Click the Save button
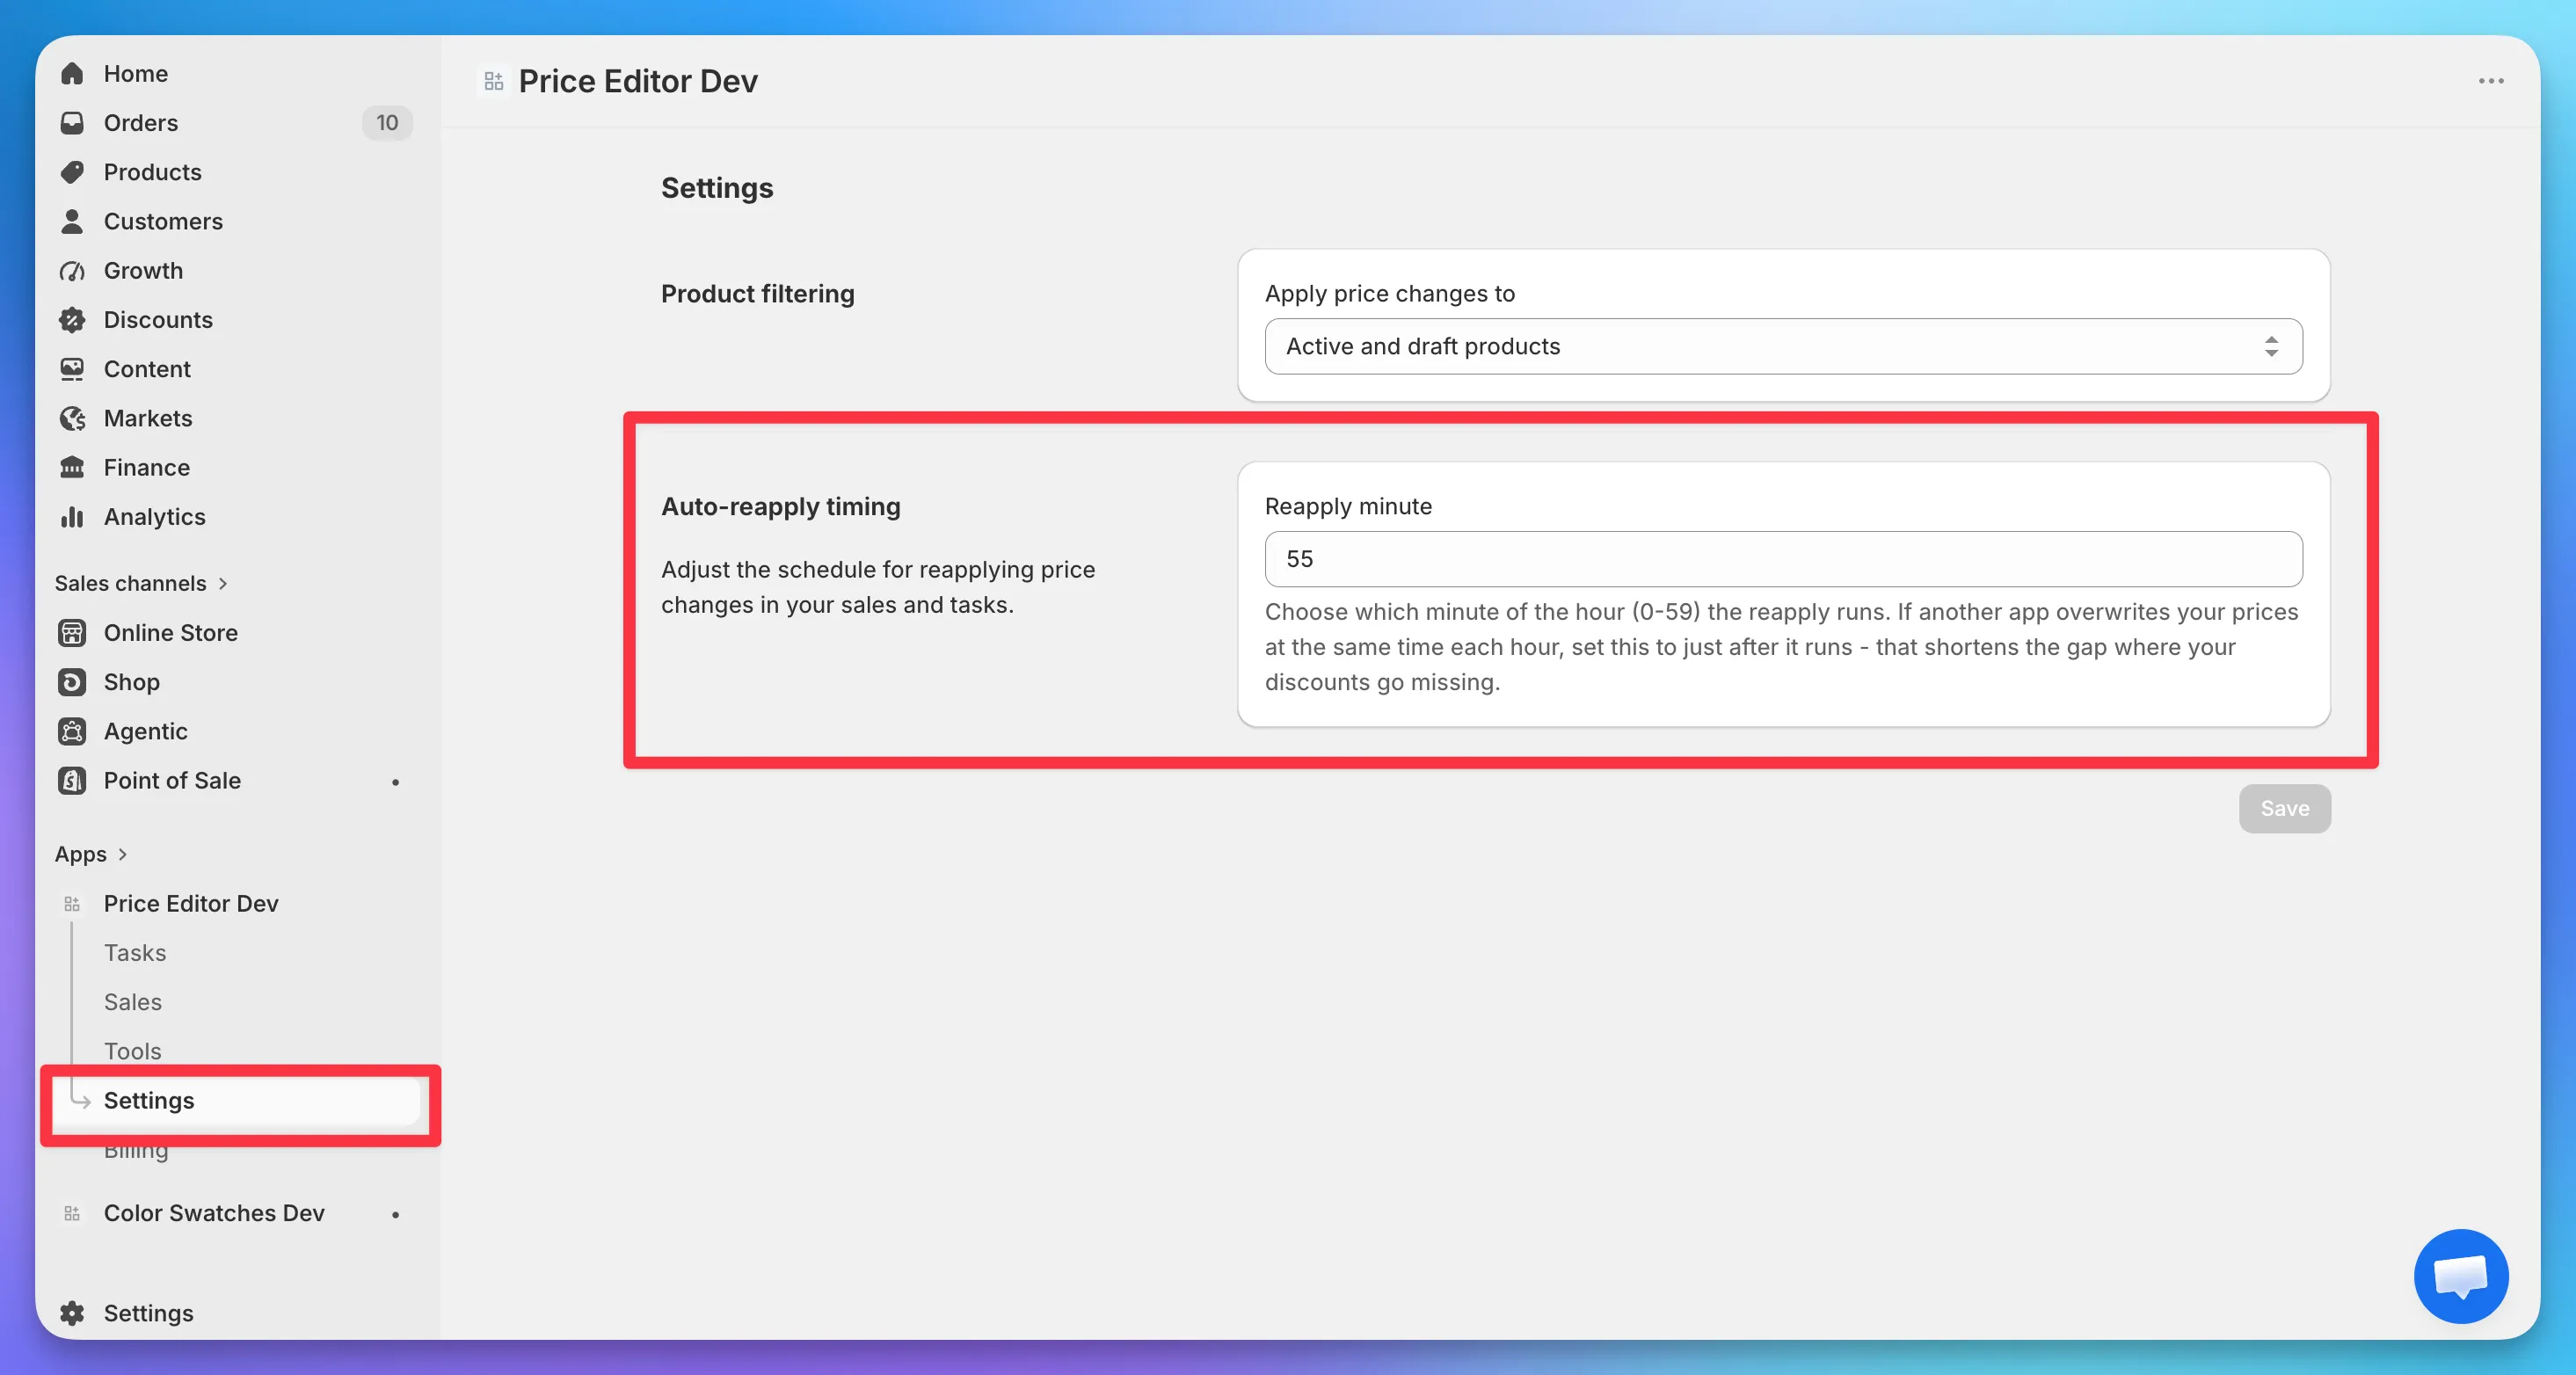This screenshot has height=1375, width=2576. 2284,808
